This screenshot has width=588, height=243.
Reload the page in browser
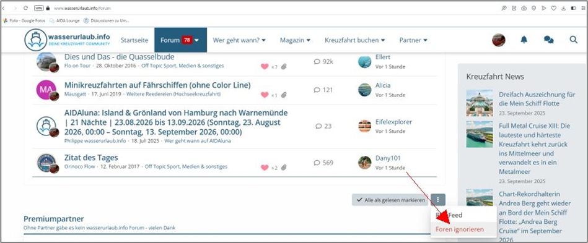coord(25,8)
